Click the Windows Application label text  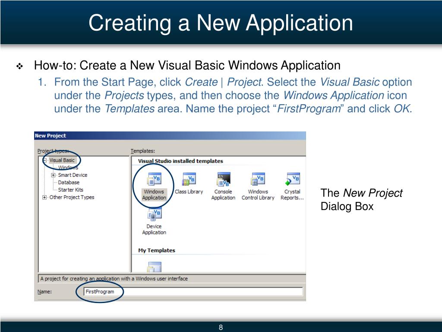154,195
